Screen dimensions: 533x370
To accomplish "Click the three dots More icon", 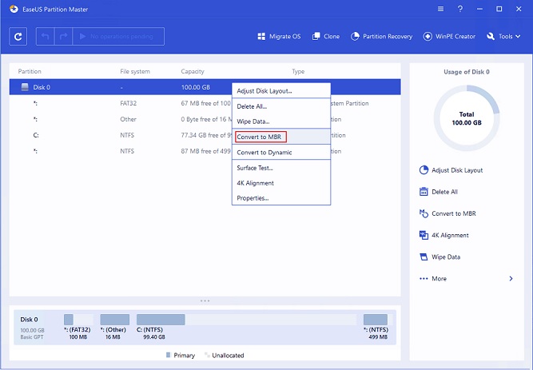I will pyautogui.click(x=424, y=279).
